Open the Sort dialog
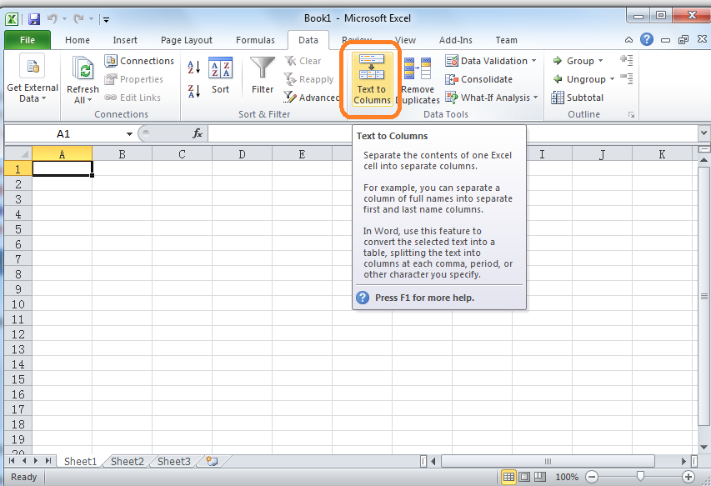 pyautogui.click(x=220, y=75)
